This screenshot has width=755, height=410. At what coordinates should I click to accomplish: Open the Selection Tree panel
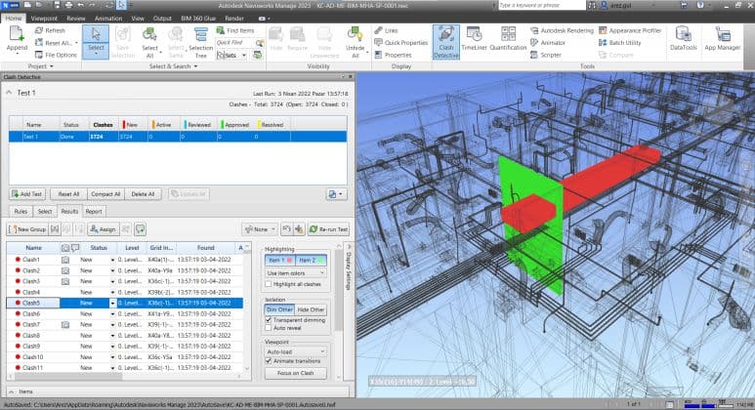tap(200, 42)
